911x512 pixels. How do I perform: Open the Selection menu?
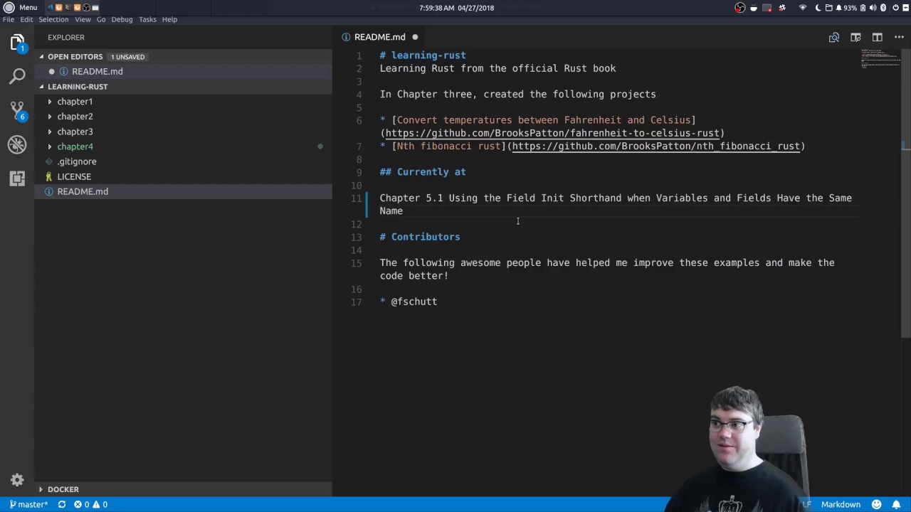click(53, 19)
